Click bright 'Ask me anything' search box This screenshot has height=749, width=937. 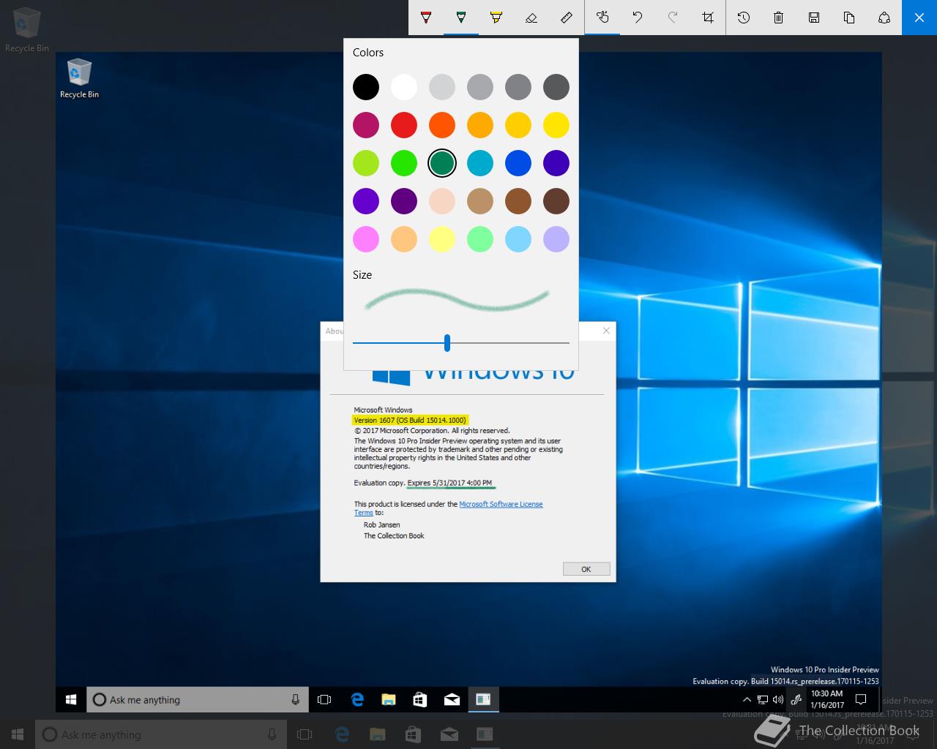(198, 700)
